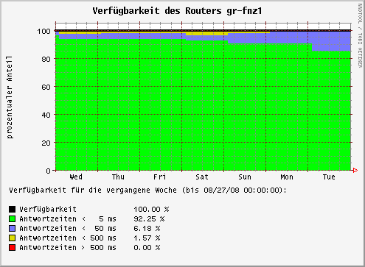Click the 'Verfügbarkeit für die vergangene Woche' caption

coord(93,191)
